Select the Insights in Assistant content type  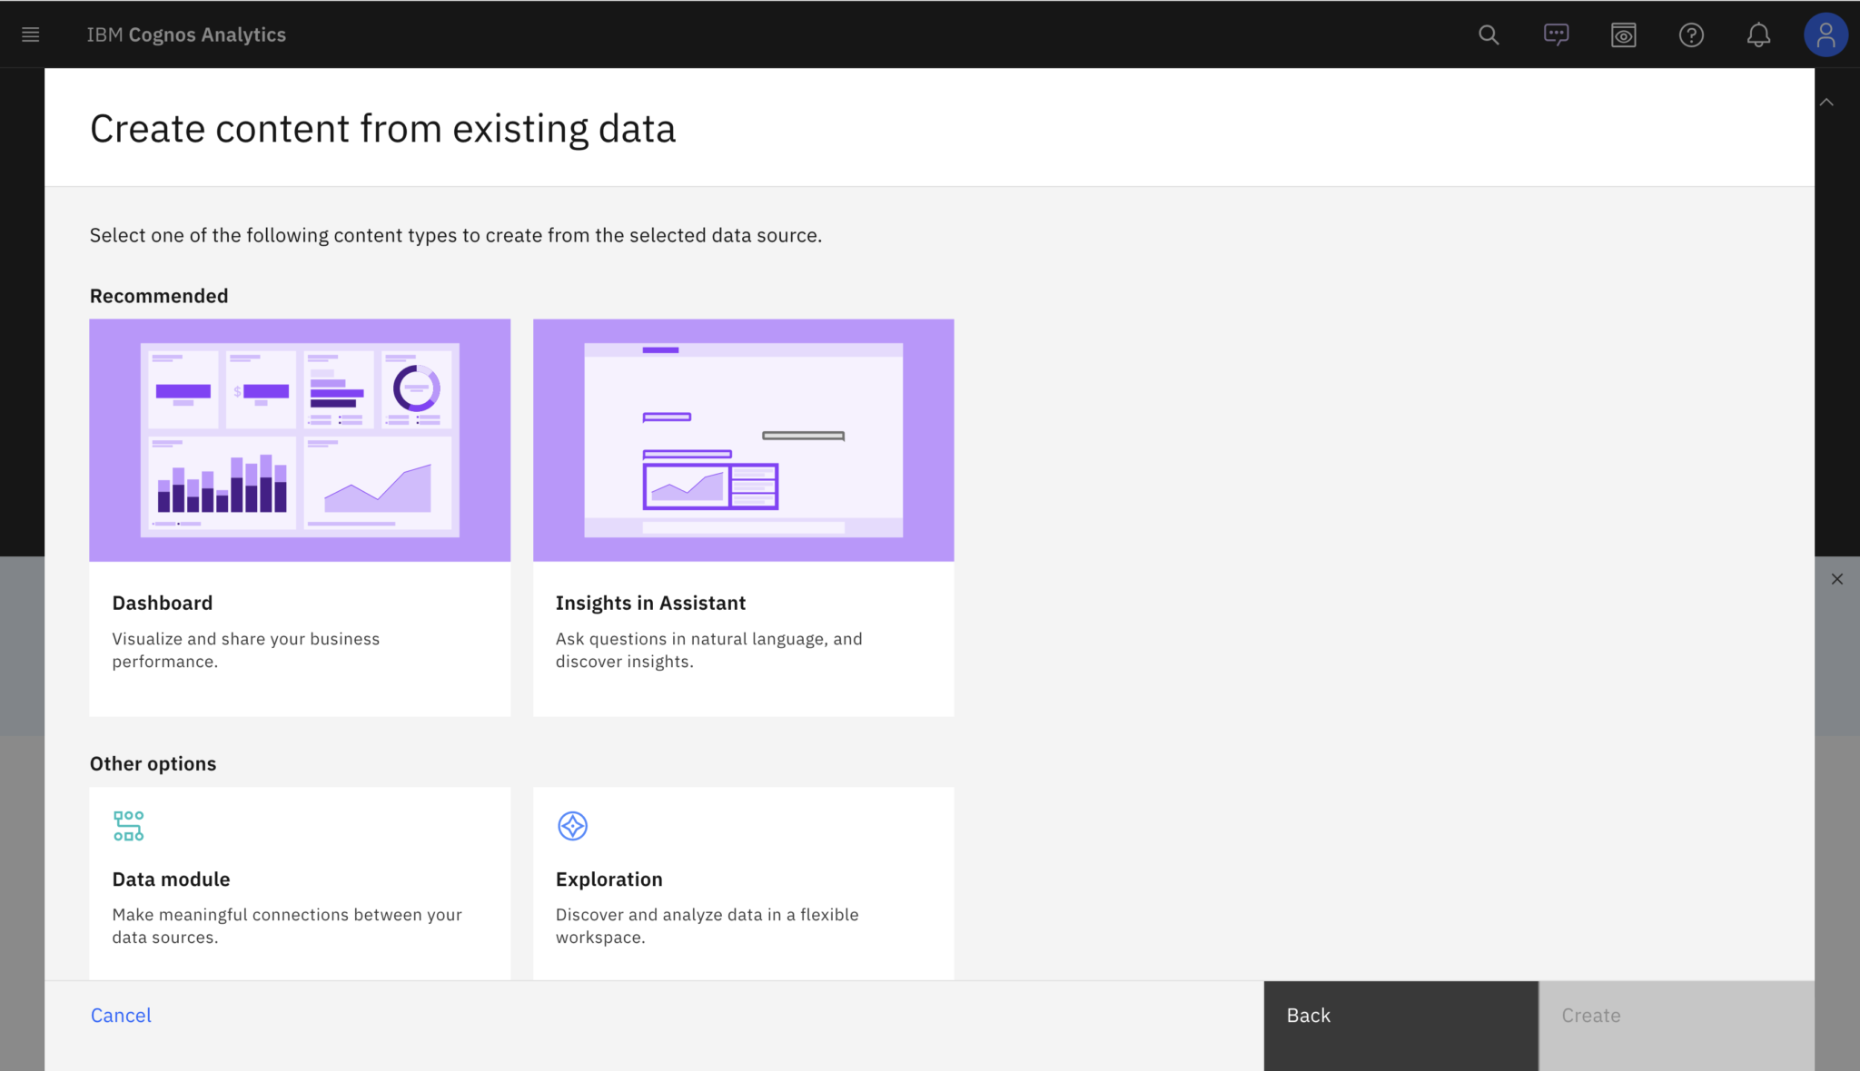pyautogui.click(x=743, y=602)
